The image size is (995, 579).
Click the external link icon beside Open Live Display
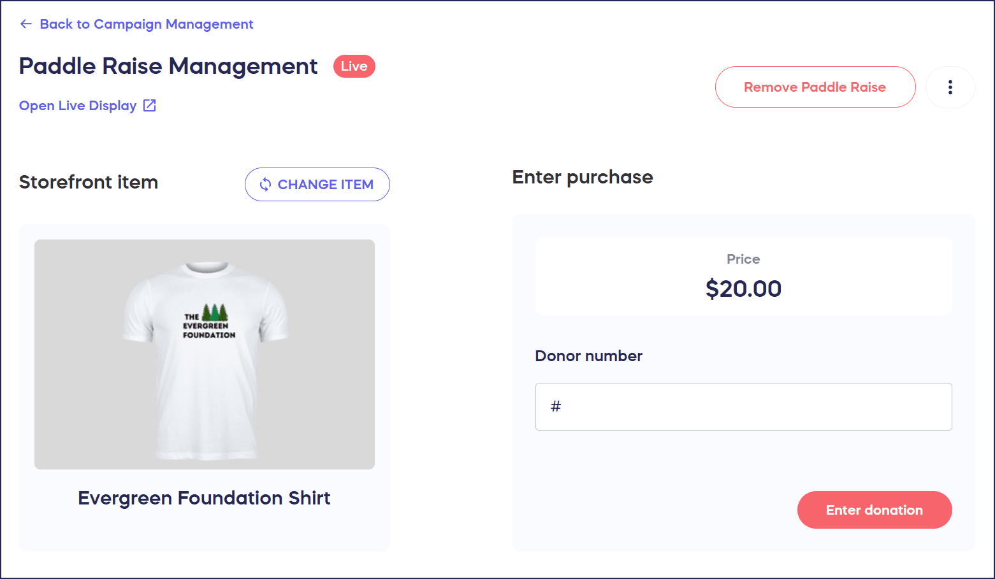pos(150,106)
